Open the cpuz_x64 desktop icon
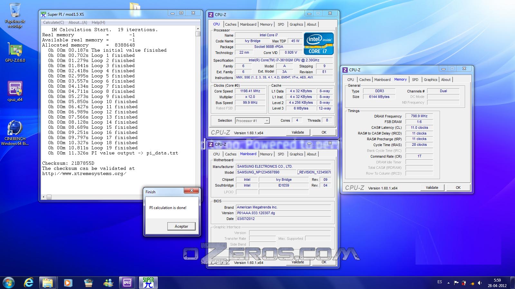 coord(15,92)
